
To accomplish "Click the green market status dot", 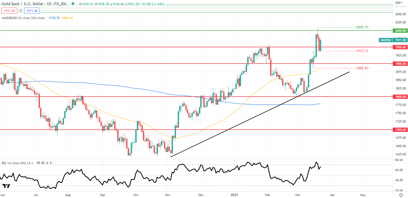I will pos(73,4).
